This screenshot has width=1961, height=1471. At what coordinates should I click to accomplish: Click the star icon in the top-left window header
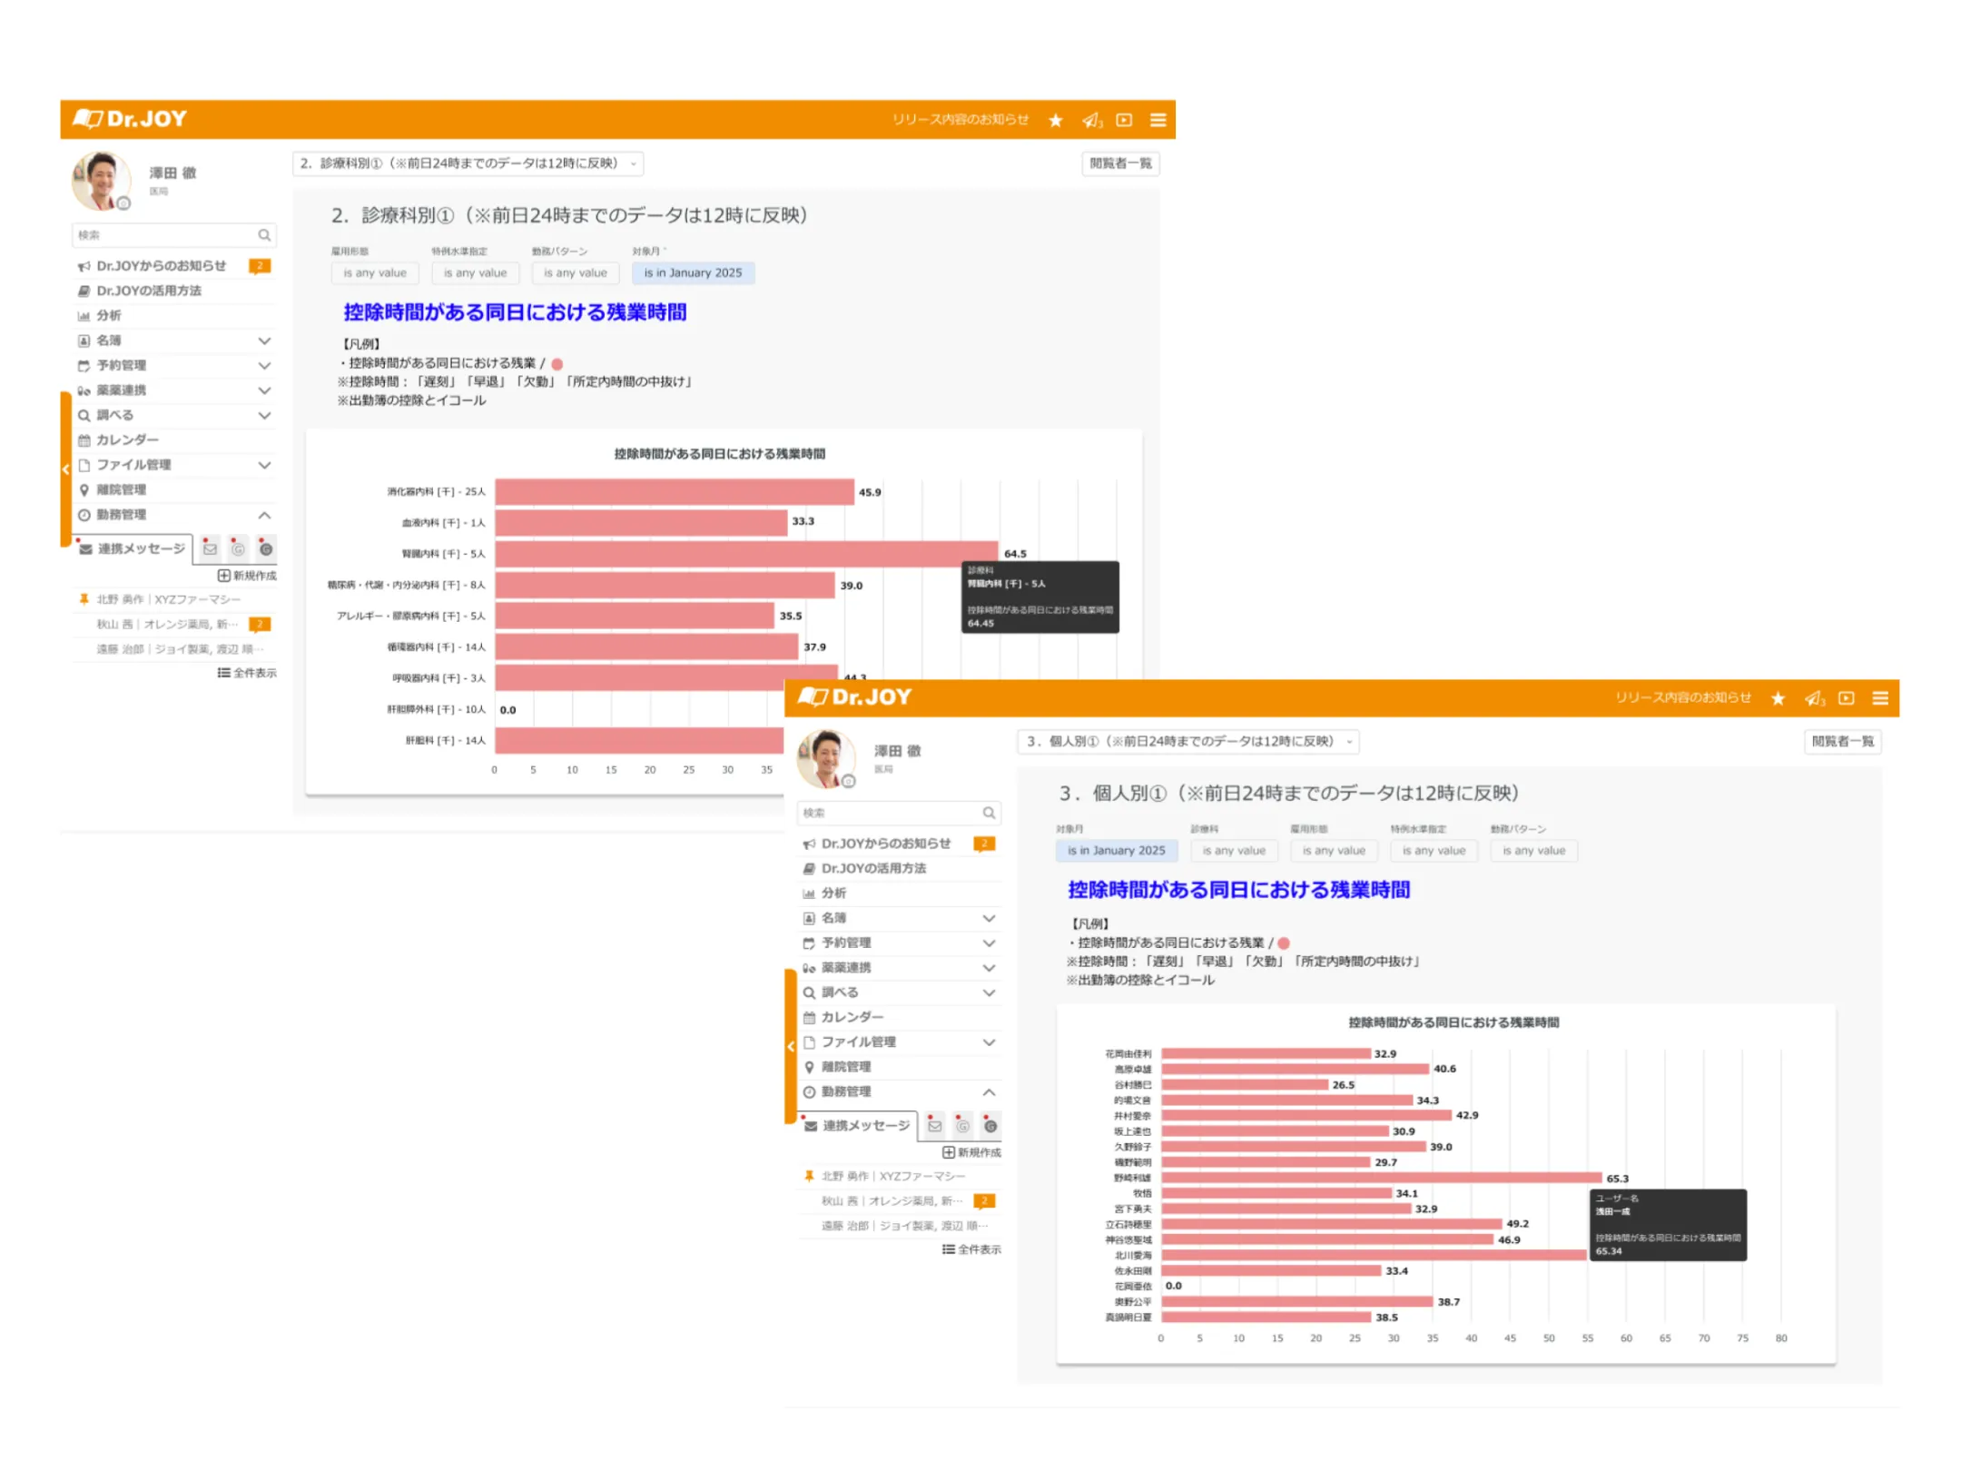1055,120
